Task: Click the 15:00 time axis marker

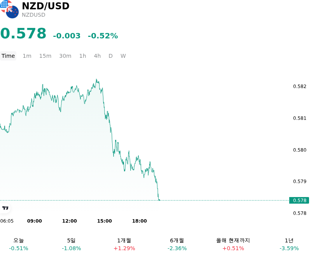Action: [105, 221]
